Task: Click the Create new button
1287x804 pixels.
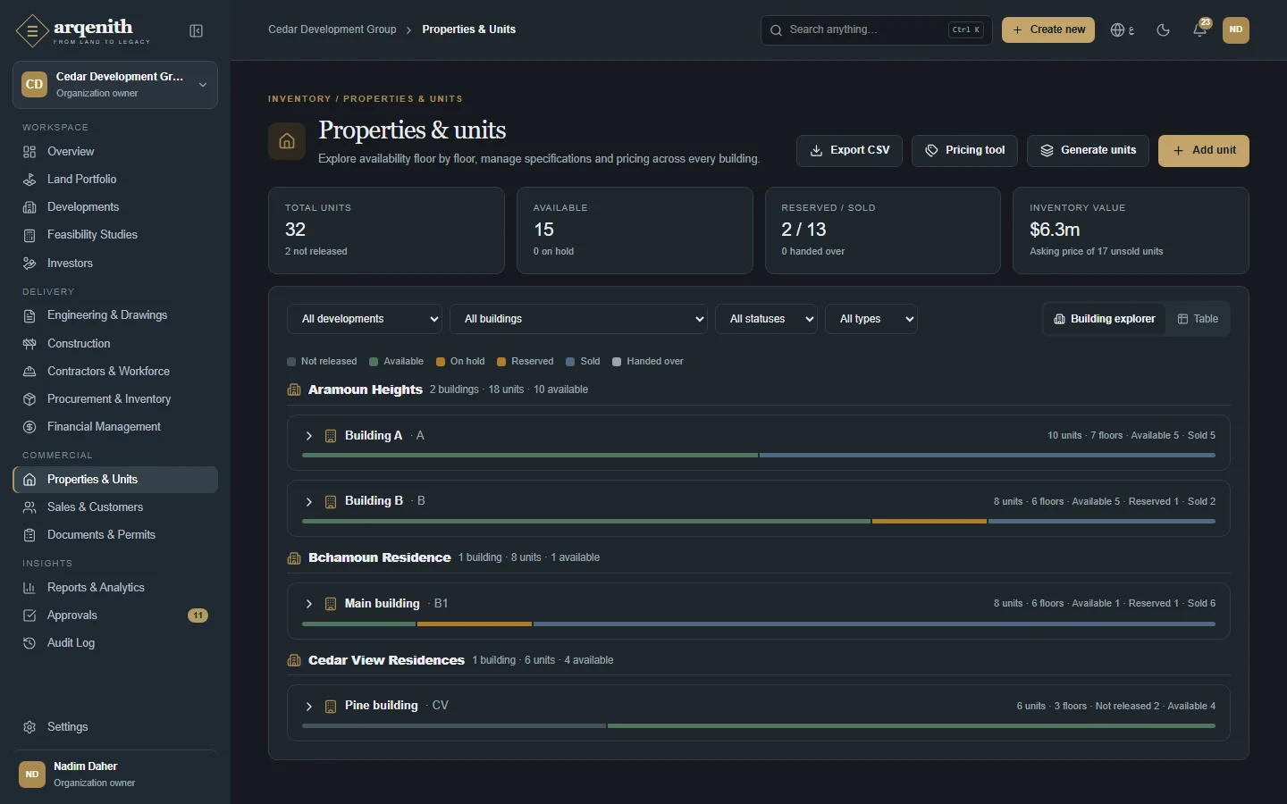Action: point(1048,29)
